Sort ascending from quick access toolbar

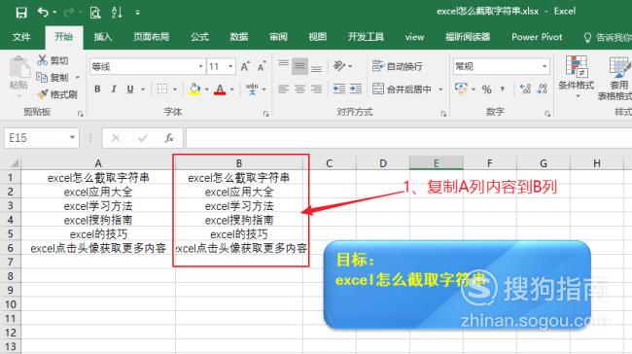(x=117, y=13)
